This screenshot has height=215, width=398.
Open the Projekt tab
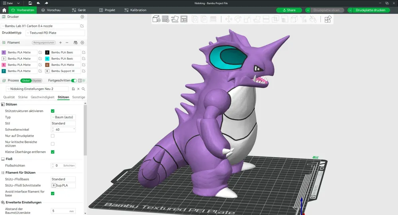pyautogui.click(x=107, y=10)
